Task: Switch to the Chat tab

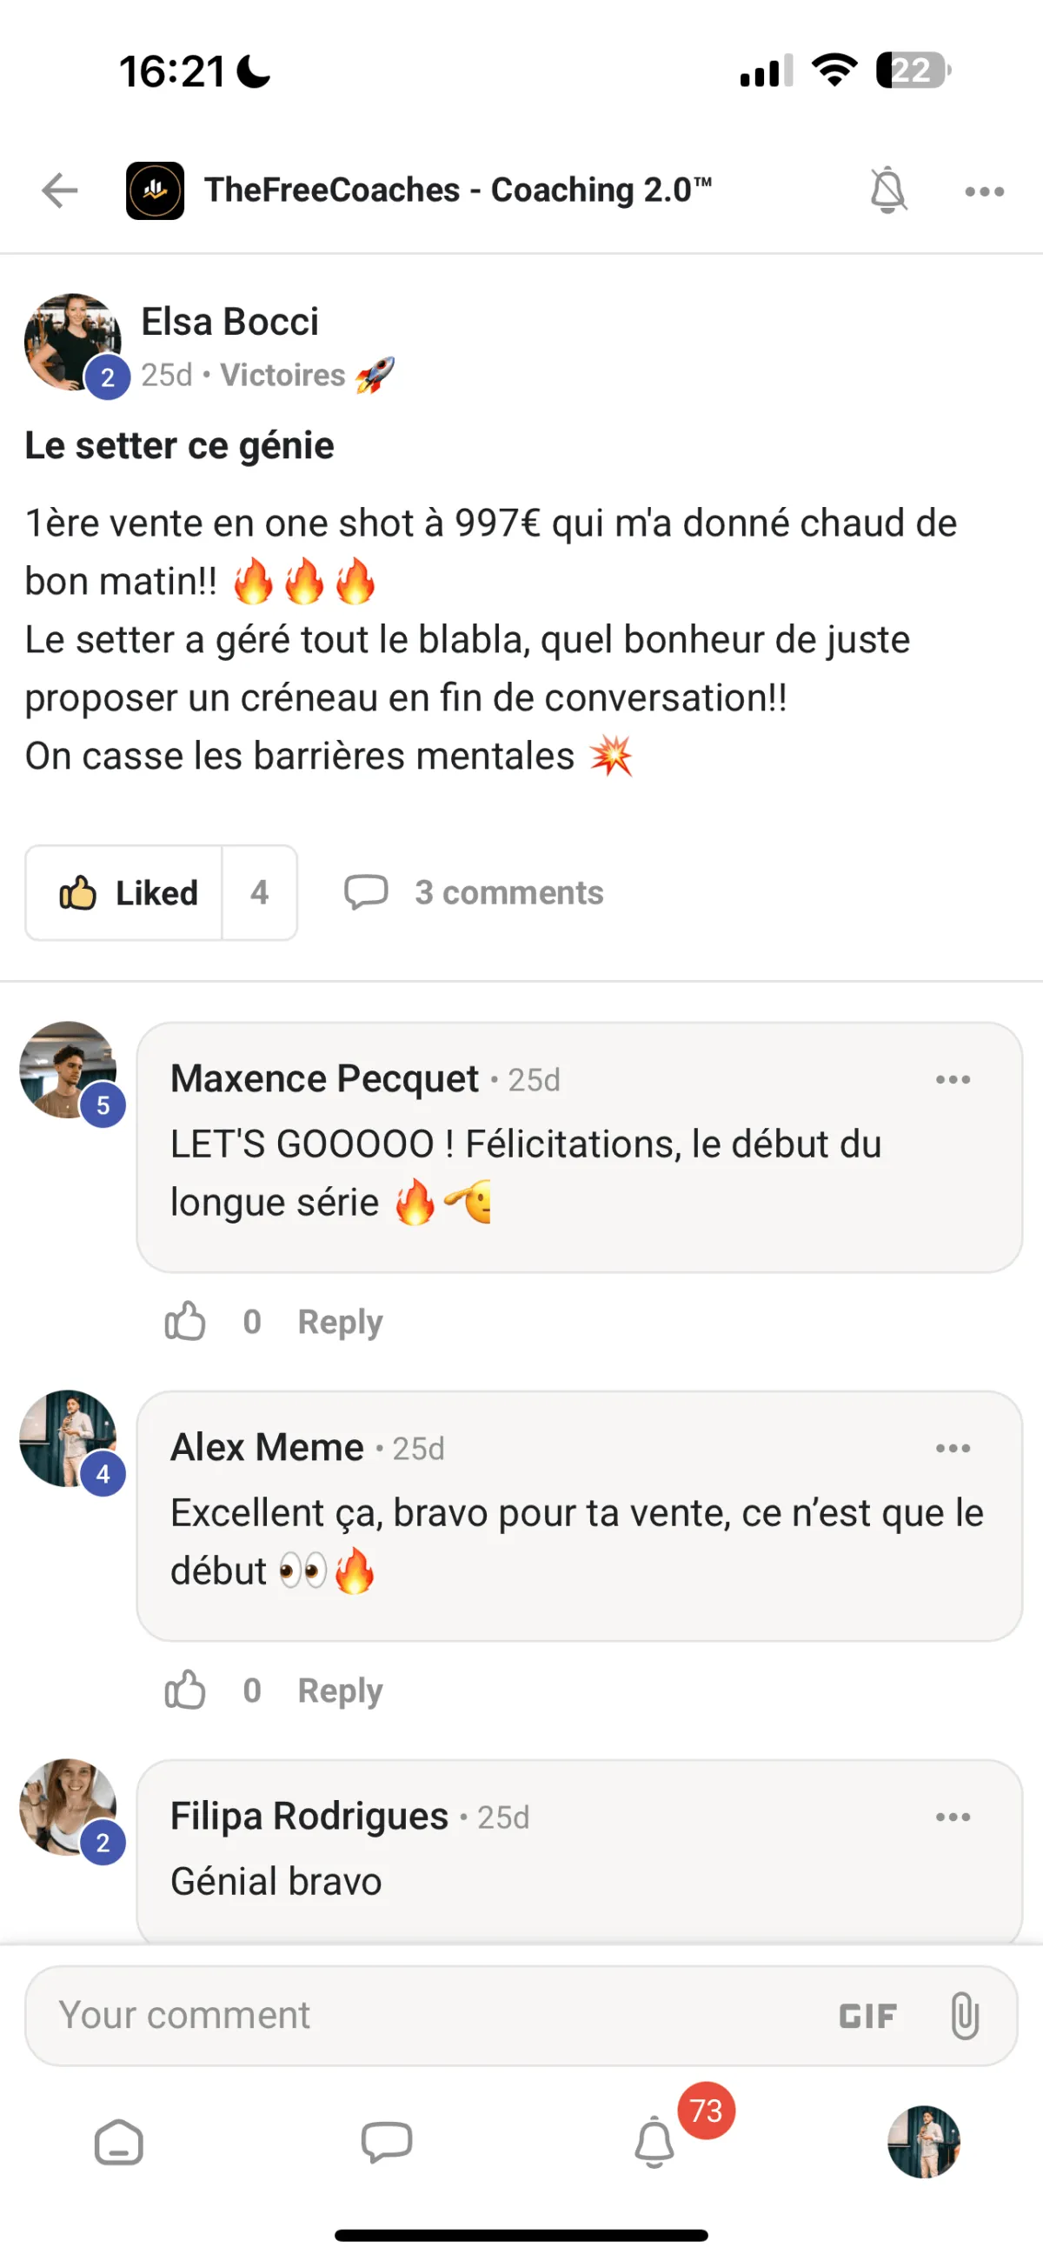Action: coord(386,2143)
